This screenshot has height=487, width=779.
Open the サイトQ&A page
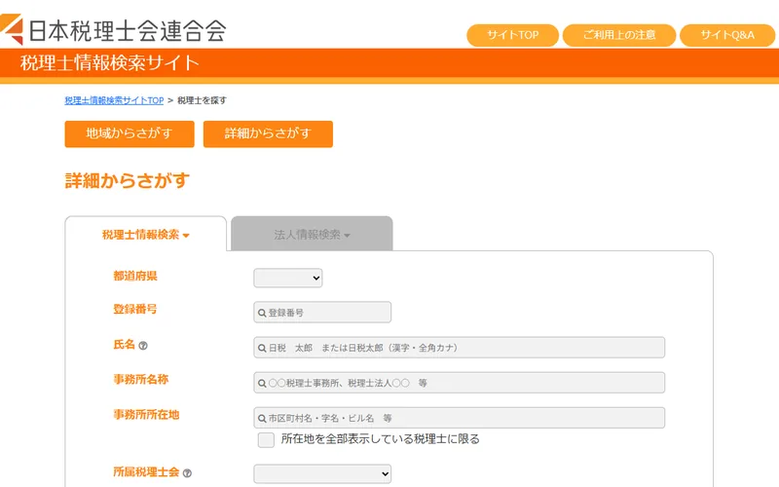pyautogui.click(x=727, y=35)
